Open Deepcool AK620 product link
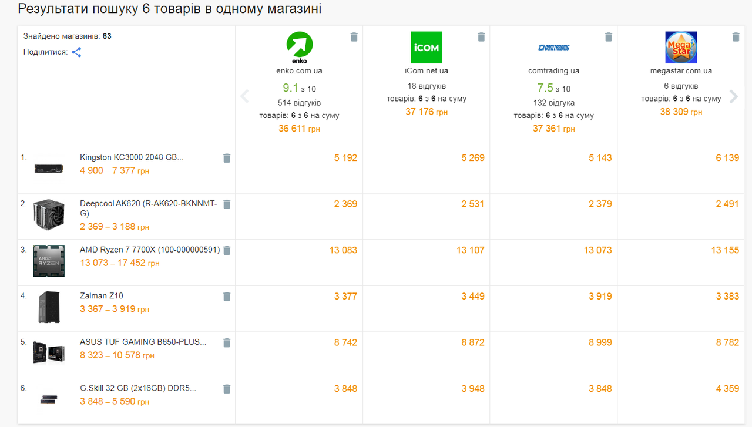752x427 pixels. (x=149, y=209)
